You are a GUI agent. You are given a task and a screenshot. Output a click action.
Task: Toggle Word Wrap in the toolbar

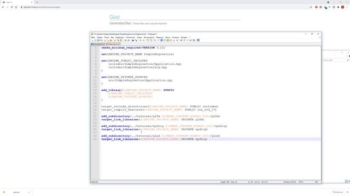pyautogui.click(x=155, y=40)
